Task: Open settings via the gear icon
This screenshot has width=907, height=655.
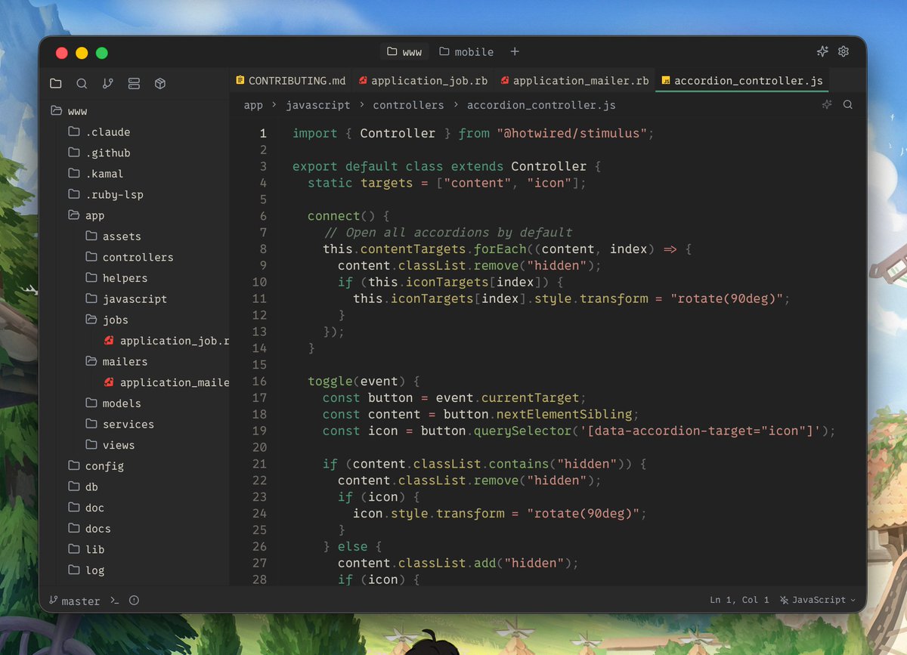Action: tap(844, 51)
